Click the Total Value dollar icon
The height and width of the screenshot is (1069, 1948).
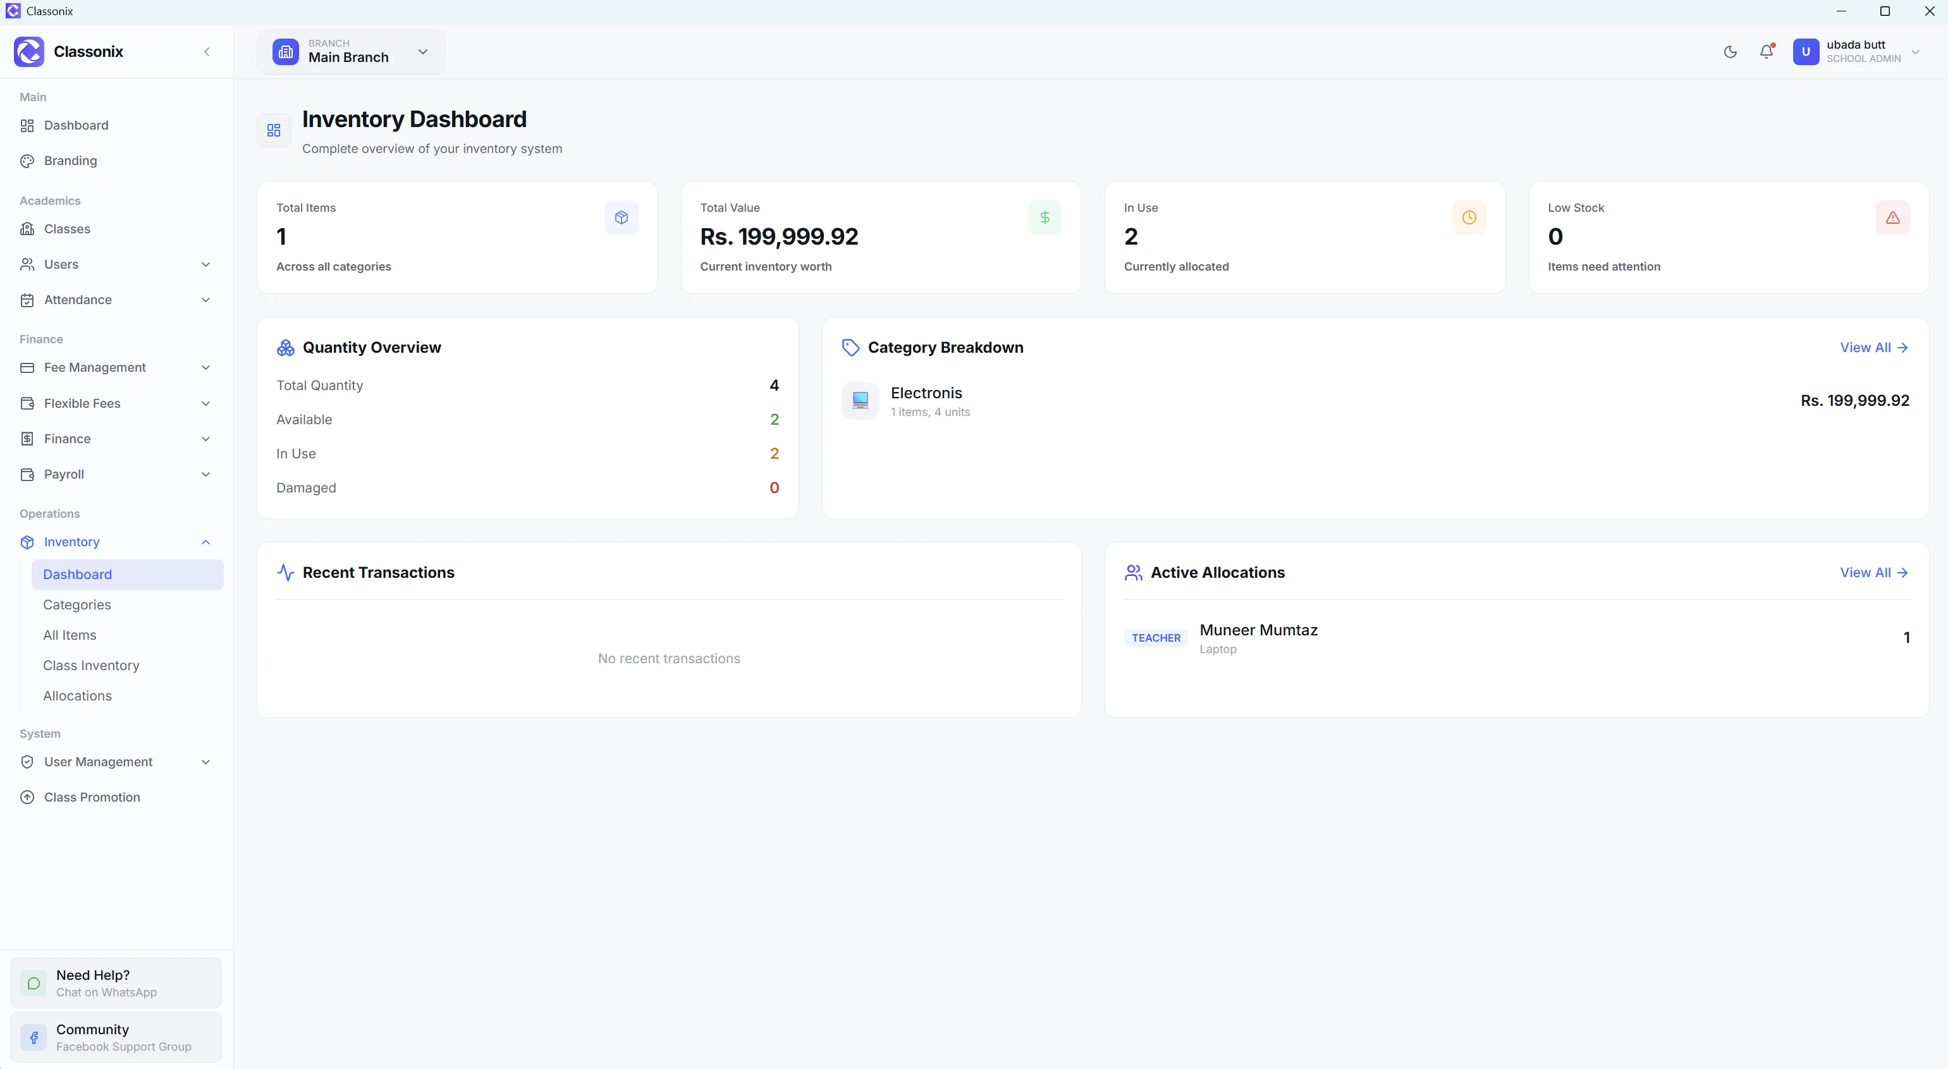(1044, 217)
